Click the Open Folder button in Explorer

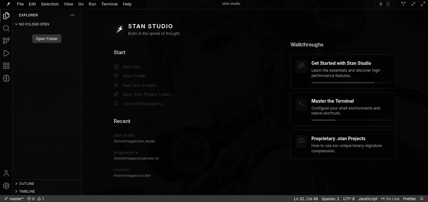click(47, 39)
